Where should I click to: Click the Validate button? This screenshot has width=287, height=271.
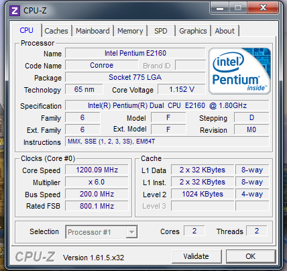196,256
